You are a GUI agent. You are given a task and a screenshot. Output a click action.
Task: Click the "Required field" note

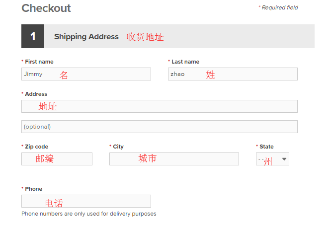(279, 7)
